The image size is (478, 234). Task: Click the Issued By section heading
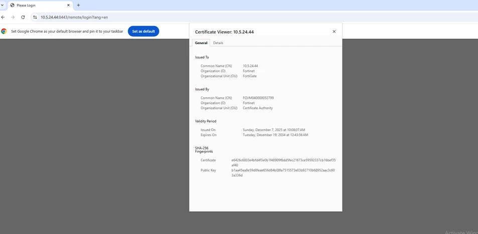202,89
